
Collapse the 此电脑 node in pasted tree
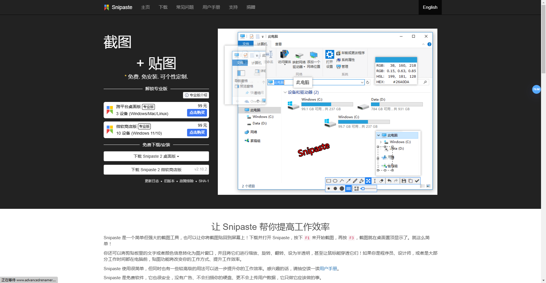point(379,135)
